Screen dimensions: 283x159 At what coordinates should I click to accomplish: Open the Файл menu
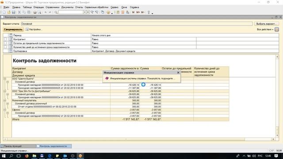pos(6,7)
